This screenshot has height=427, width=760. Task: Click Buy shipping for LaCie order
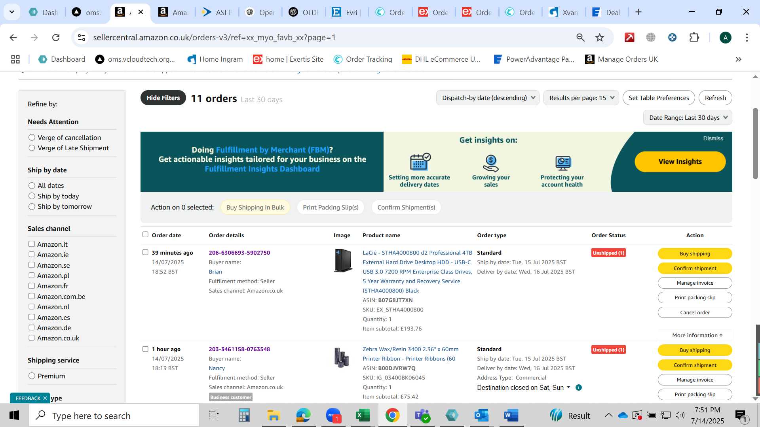click(x=695, y=253)
